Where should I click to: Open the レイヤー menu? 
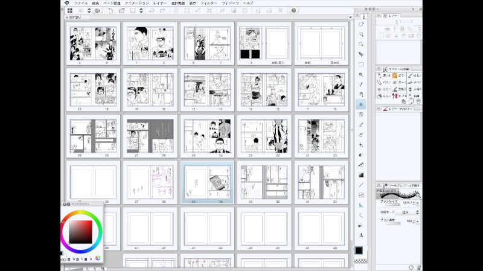coord(160,3)
